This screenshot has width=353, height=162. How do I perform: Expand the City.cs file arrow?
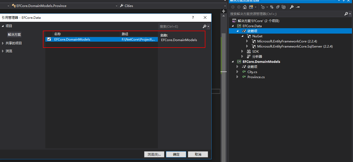click(x=237, y=72)
